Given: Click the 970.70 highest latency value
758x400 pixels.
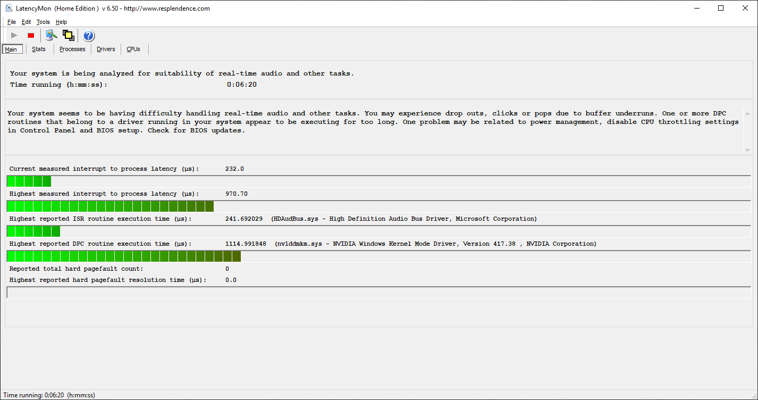Looking at the screenshot, I should (x=237, y=194).
